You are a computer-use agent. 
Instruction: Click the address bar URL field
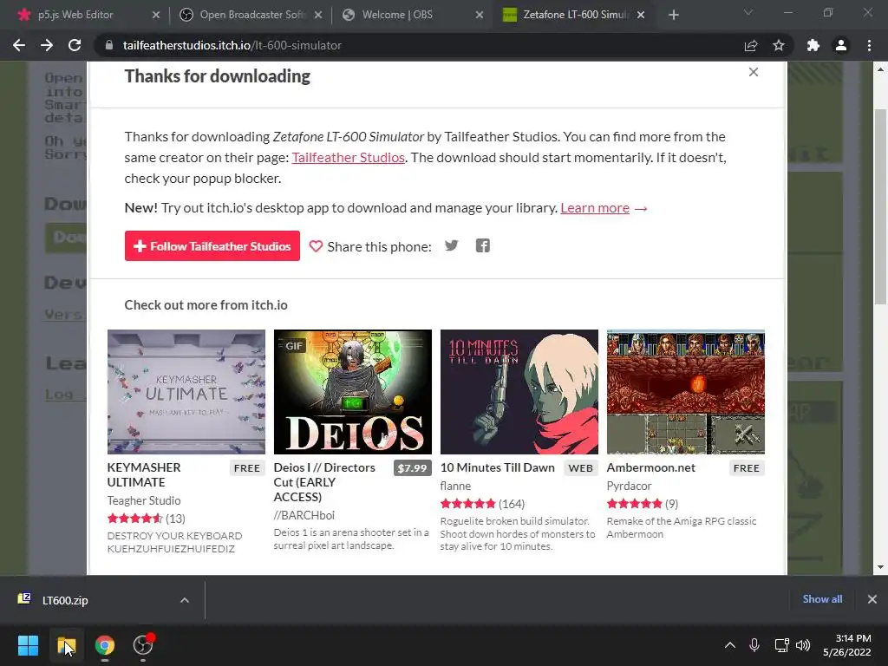[419, 45]
